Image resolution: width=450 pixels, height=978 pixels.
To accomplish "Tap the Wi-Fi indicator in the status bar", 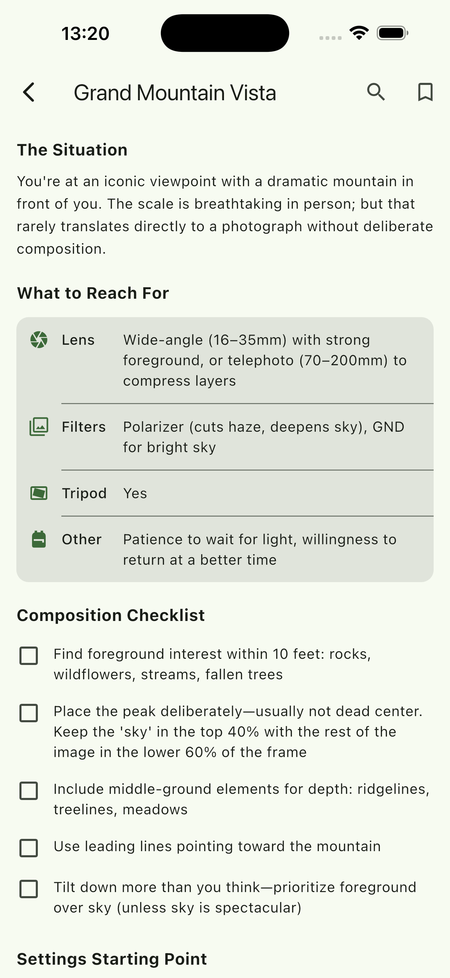I will (358, 33).
